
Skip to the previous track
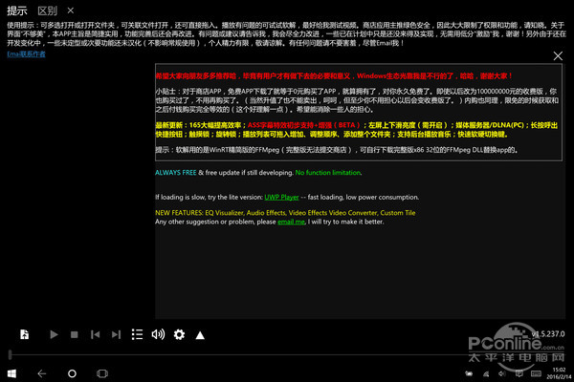[x=95, y=334]
